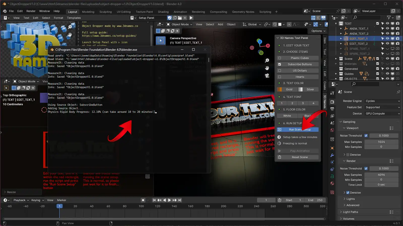403x226 pixels.
Task: Click the Reset Scene button
Action: [x=298, y=157]
